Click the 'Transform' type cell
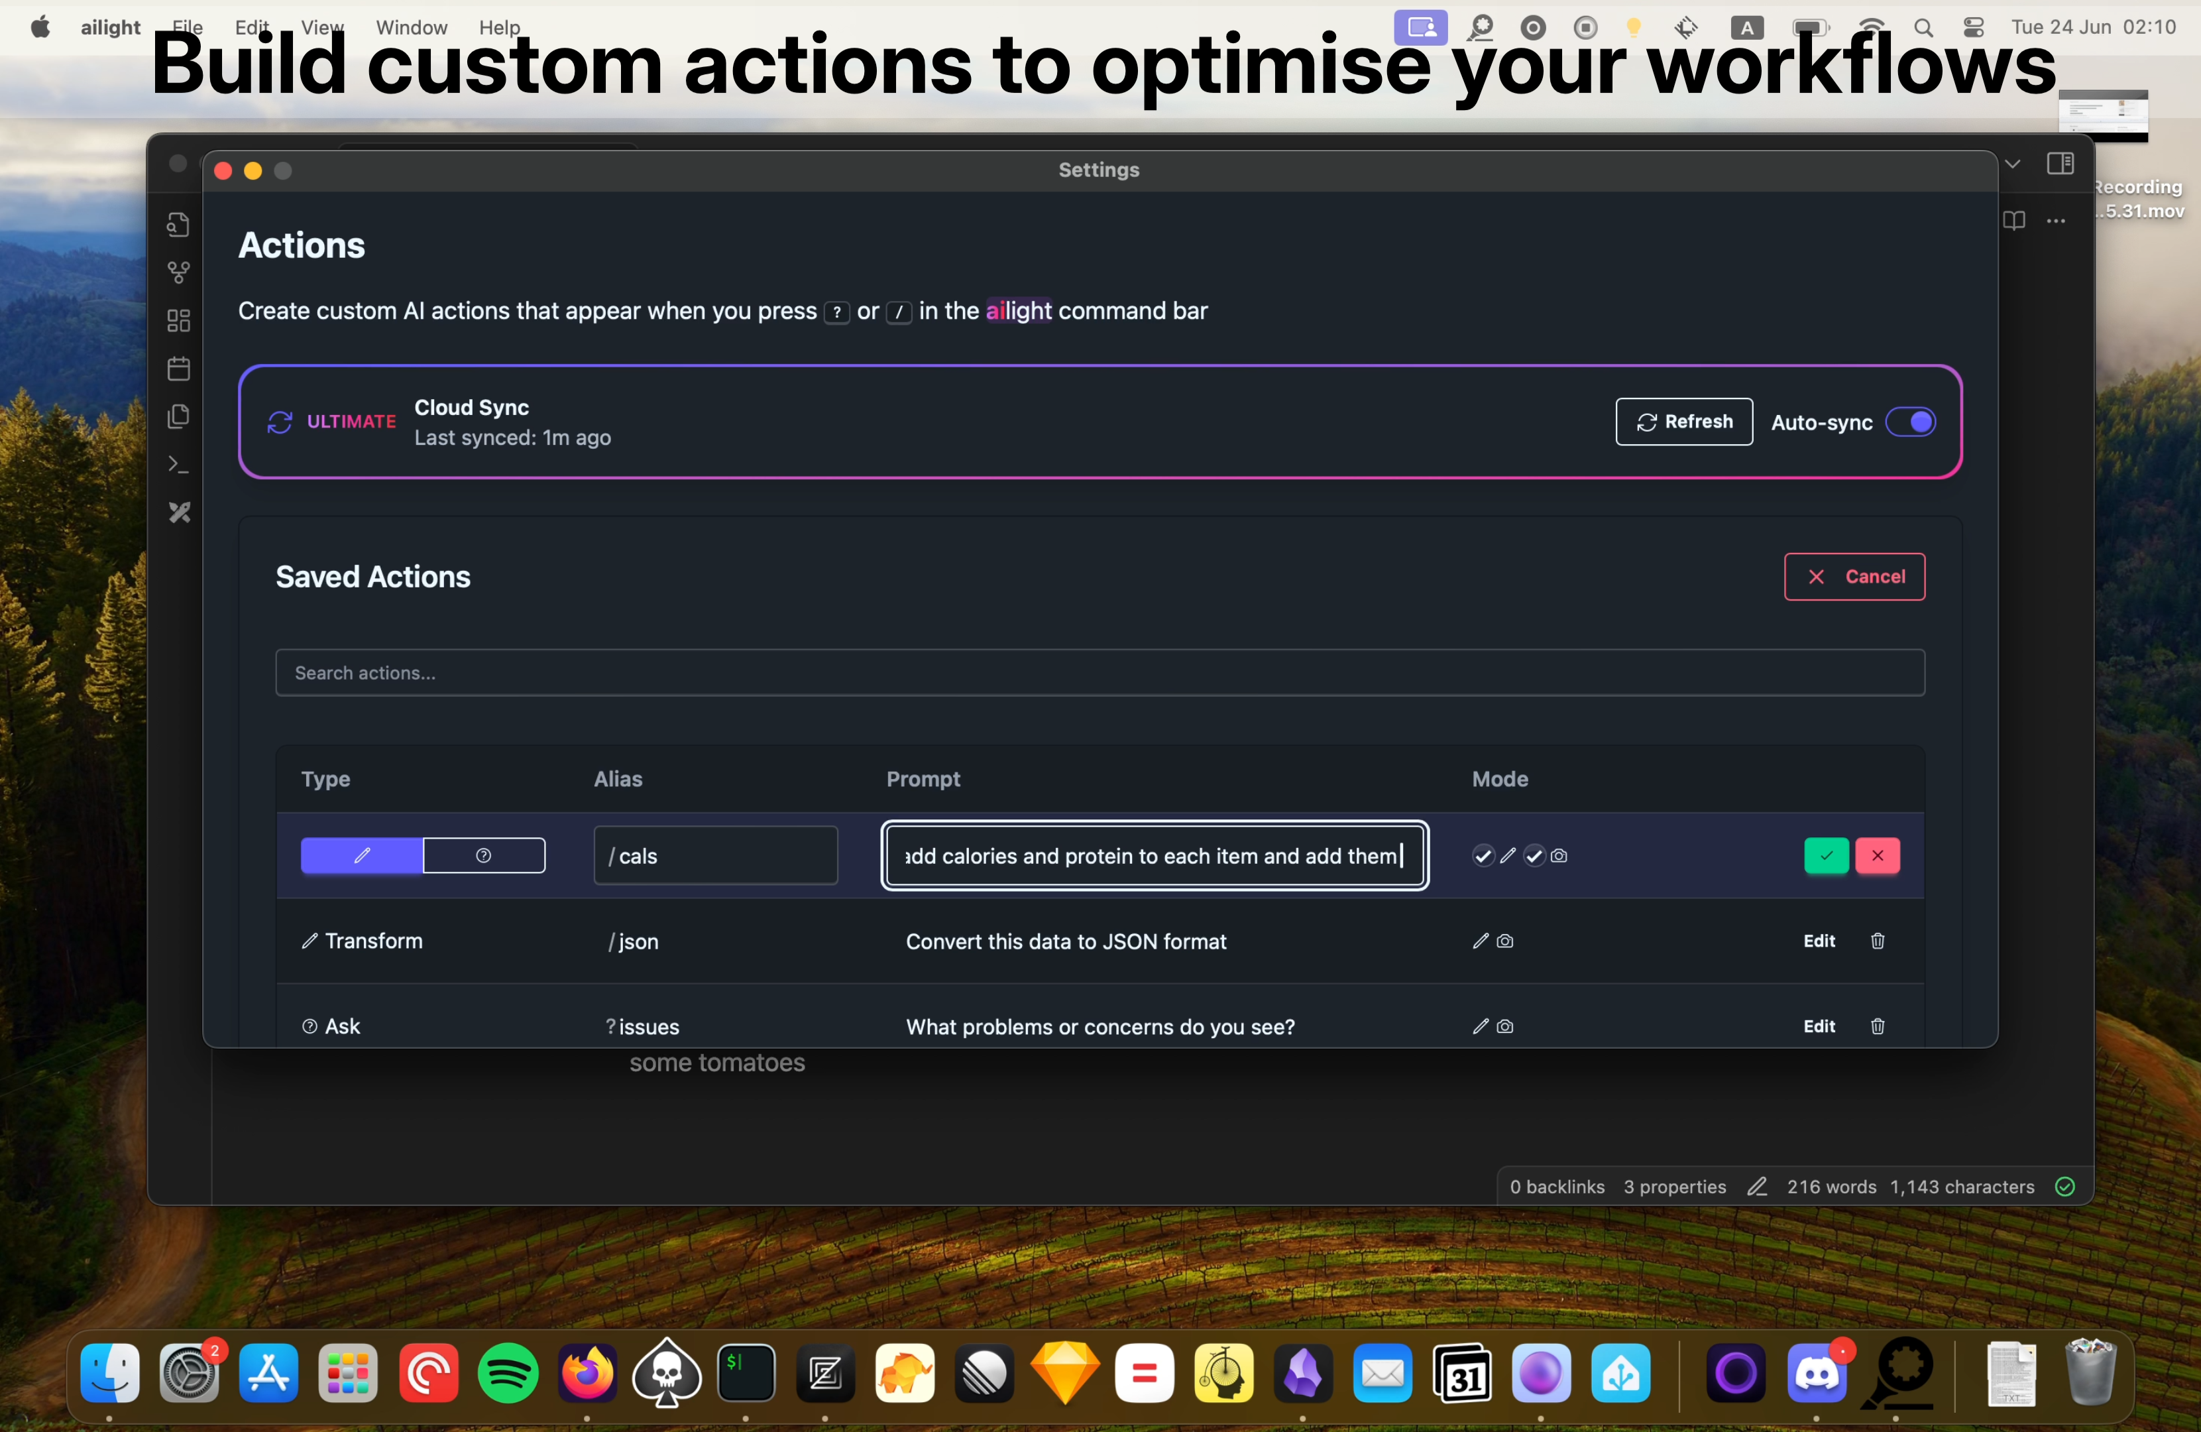 (362, 941)
